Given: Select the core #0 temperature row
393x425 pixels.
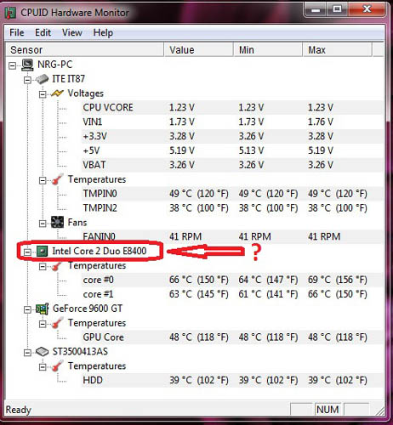Looking at the screenshot, I should pyautogui.click(x=232, y=280).
